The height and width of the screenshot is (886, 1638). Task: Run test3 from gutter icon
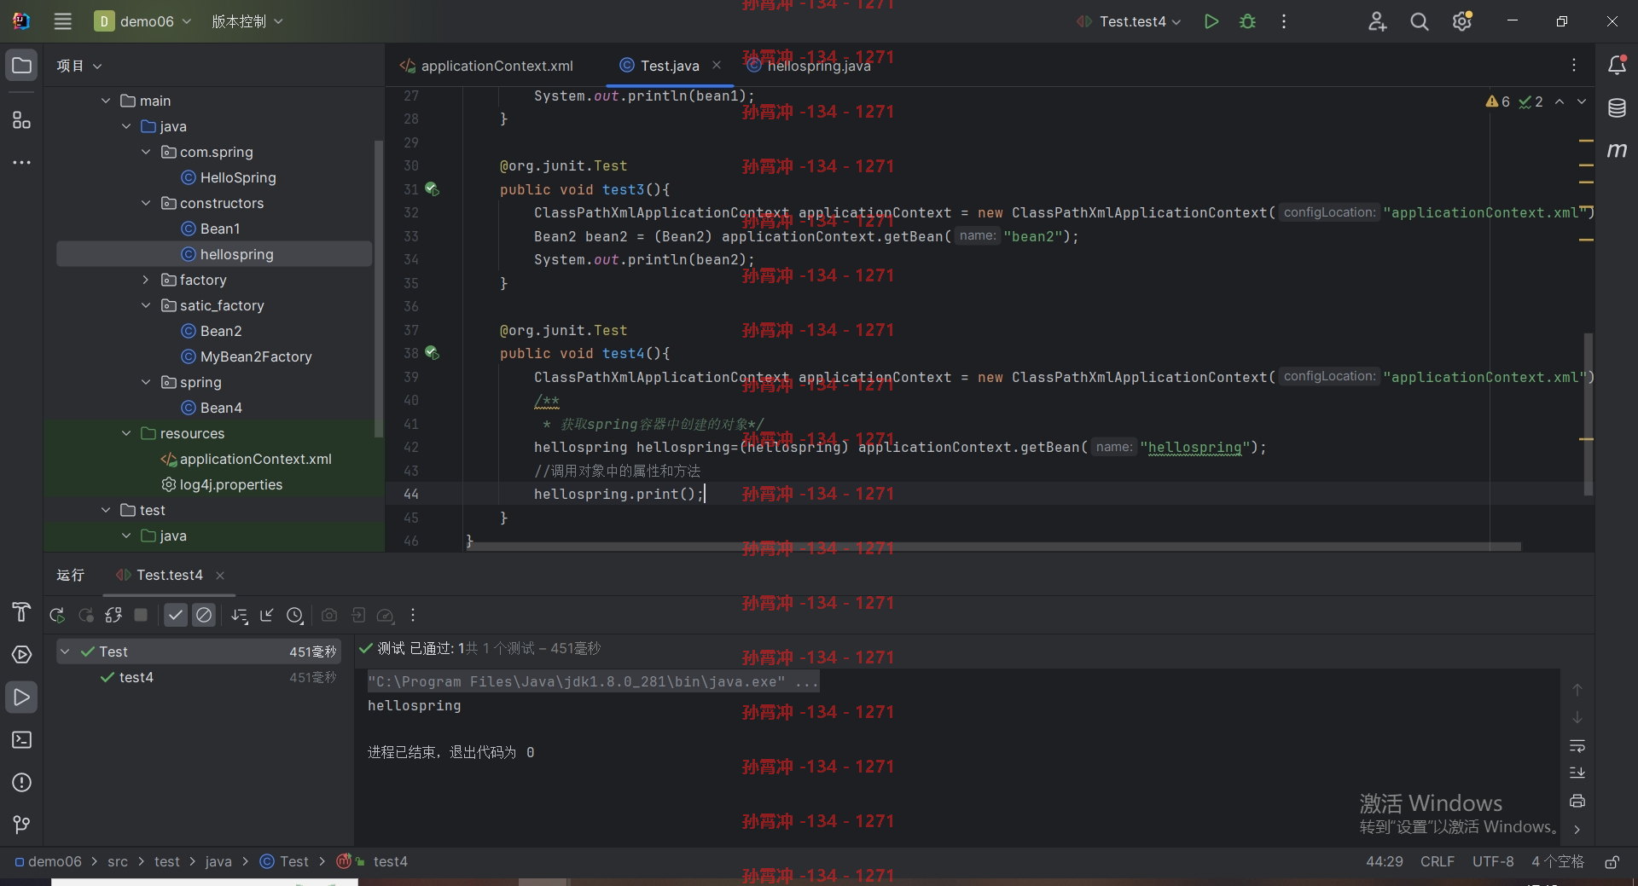pos(432,189)
